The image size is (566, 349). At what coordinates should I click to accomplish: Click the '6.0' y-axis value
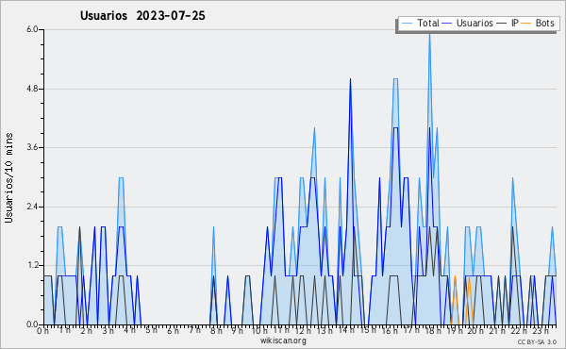(x=32, y=29)
